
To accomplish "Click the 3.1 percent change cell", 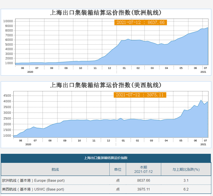I will (186, 181).
